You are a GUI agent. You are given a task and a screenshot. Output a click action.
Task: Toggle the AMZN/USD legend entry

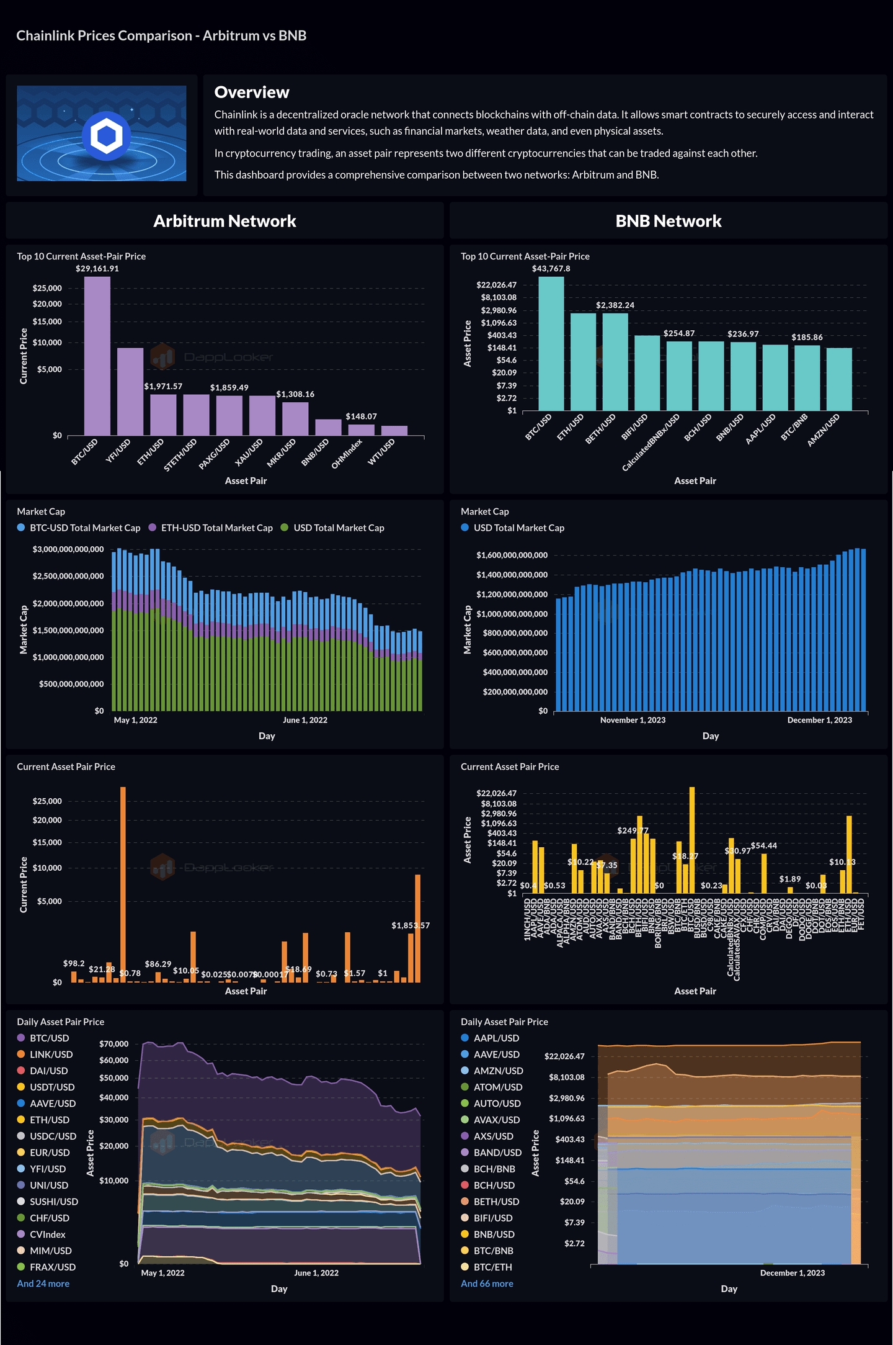(492, 1071)
